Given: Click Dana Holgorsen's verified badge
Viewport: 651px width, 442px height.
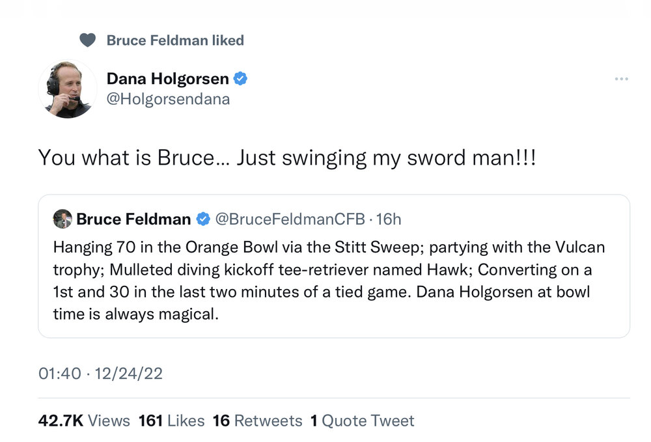Looking at the screenshot, I should point(241,79).
